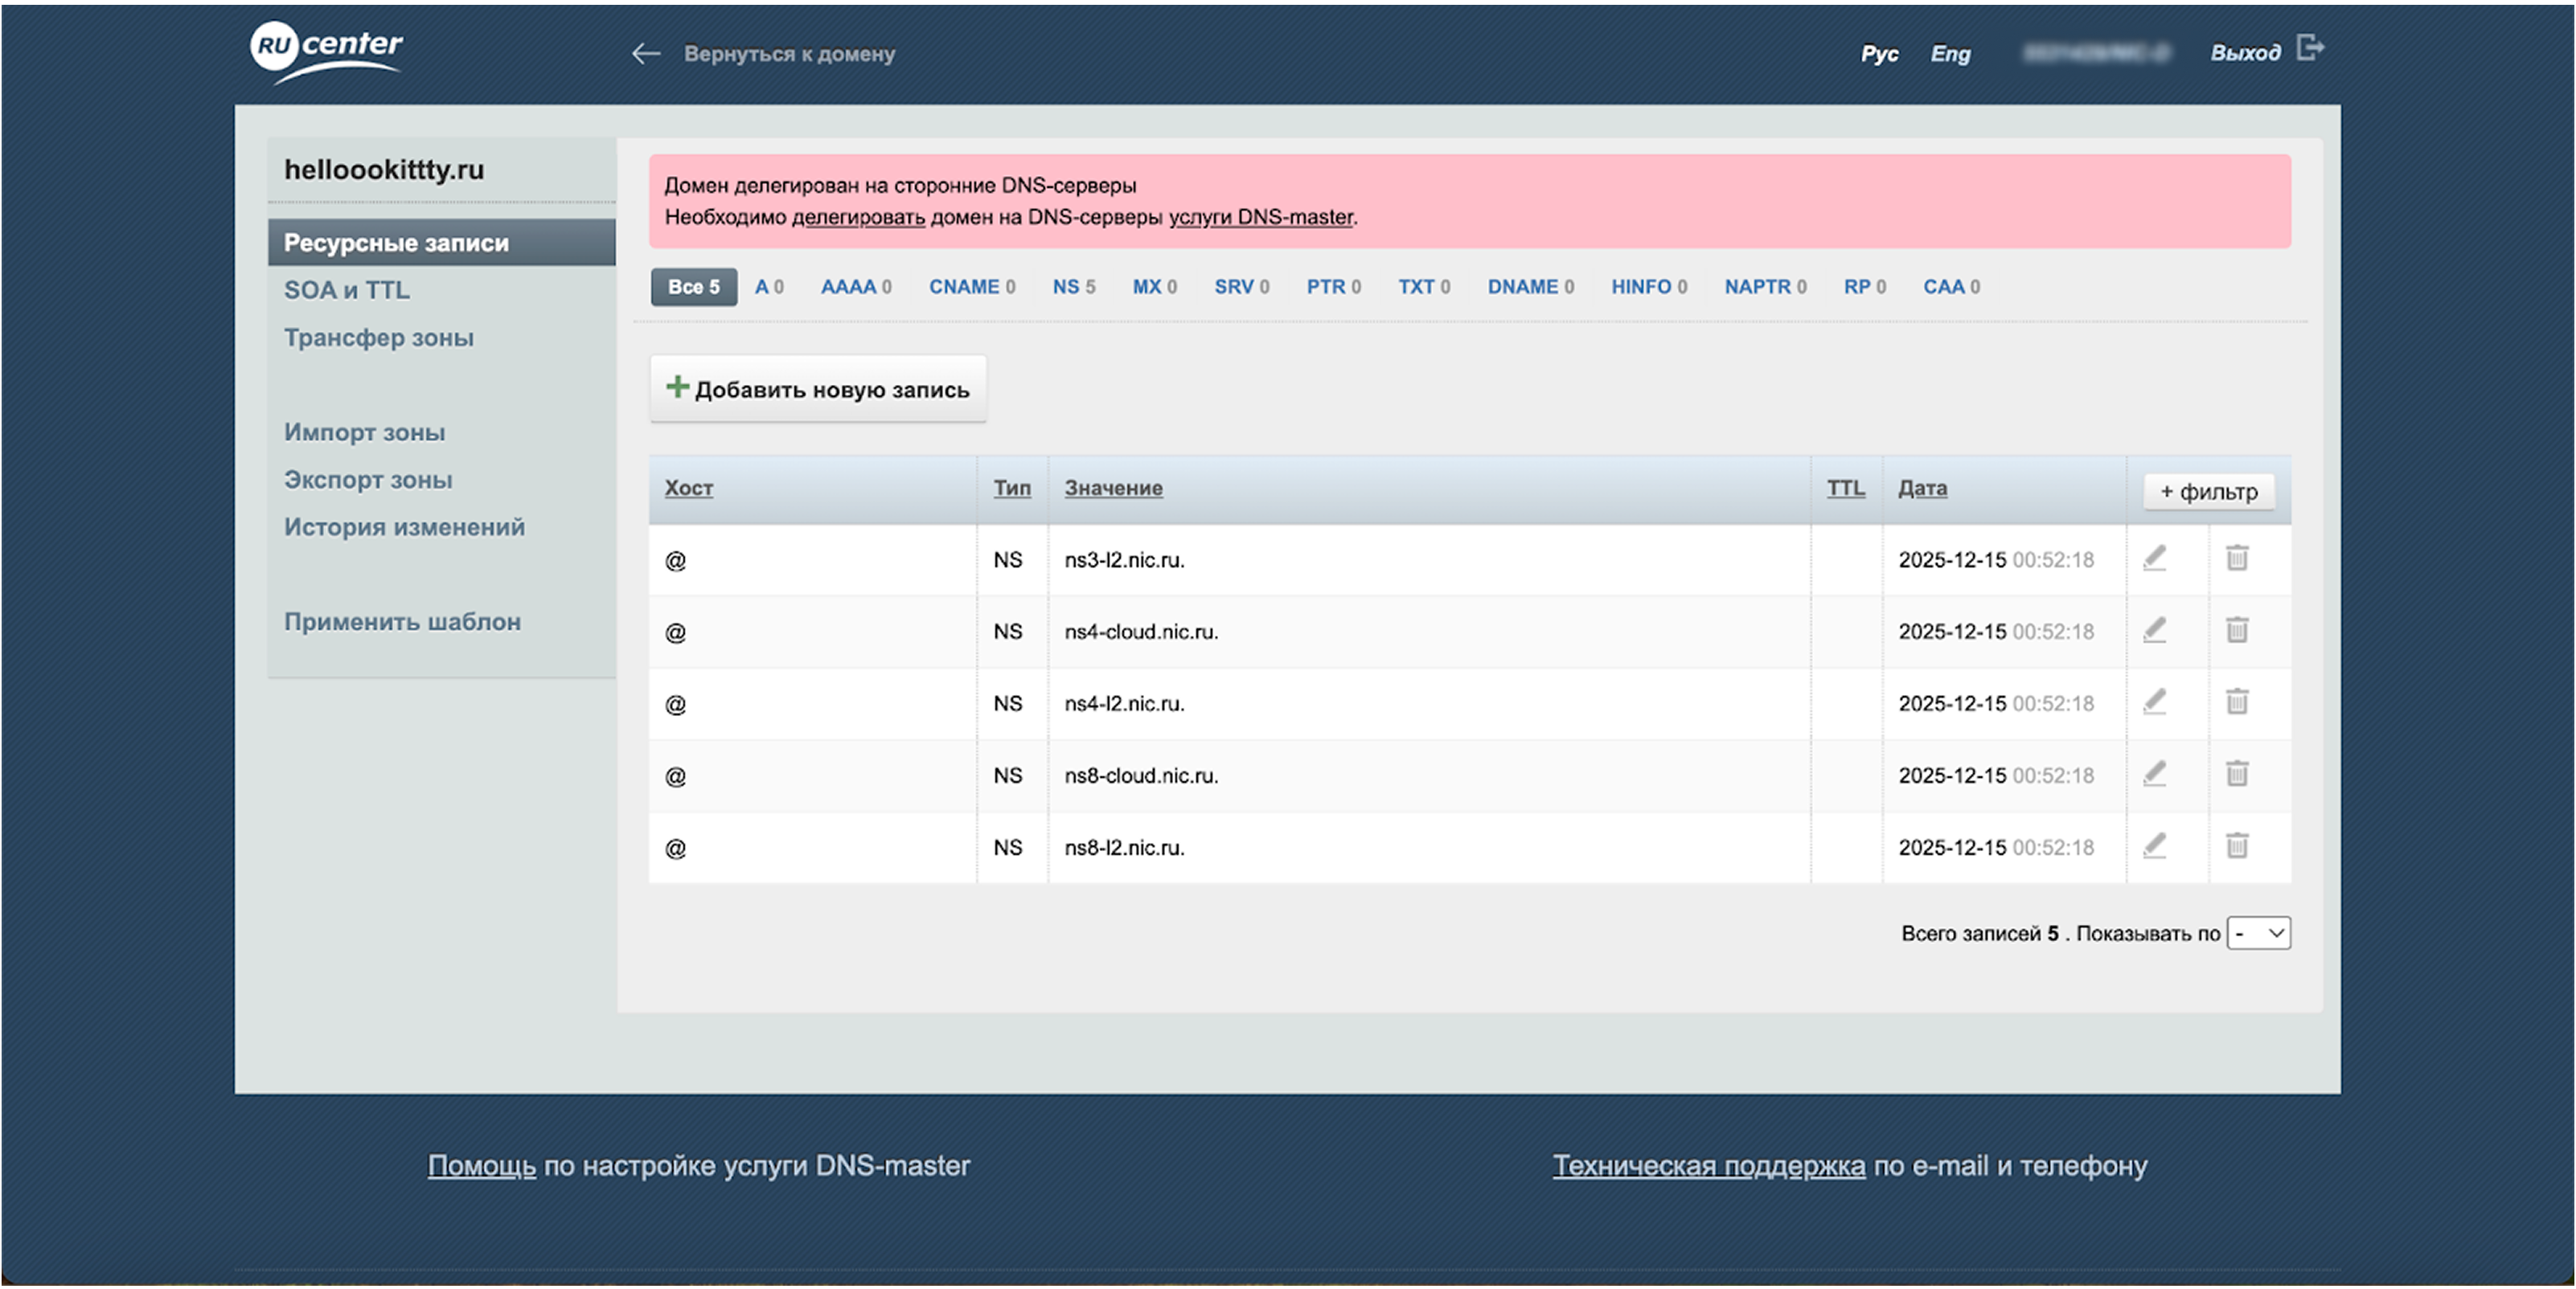The image size is (2576, 1289).
Task: Filter by PTR records tab
Action: coord(1334,287)
